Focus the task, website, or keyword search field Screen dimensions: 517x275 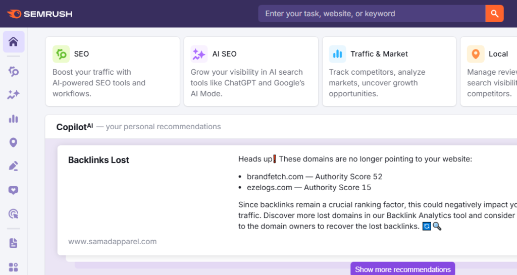point(372,14)
